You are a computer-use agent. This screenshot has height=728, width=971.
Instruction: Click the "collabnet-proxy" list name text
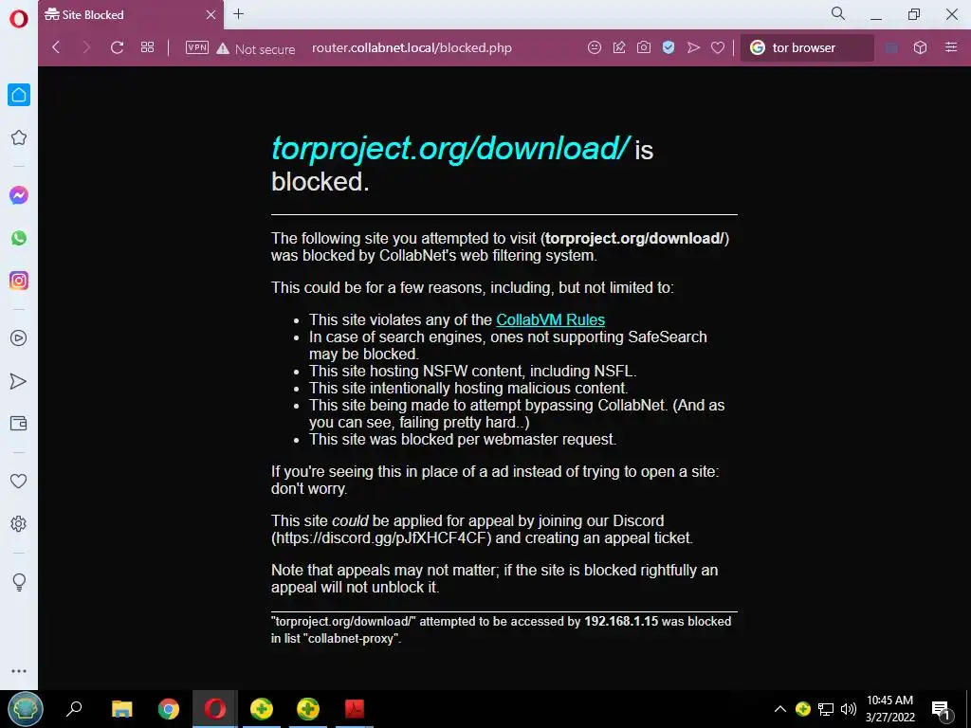click(x=351, y=639)
